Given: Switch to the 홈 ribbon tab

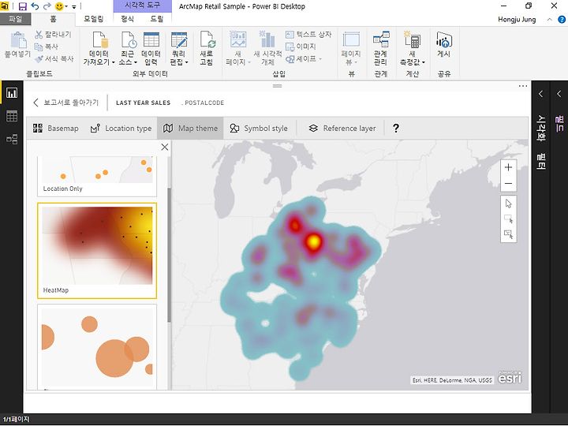Looking at the screenshot, I should point(54,19).
